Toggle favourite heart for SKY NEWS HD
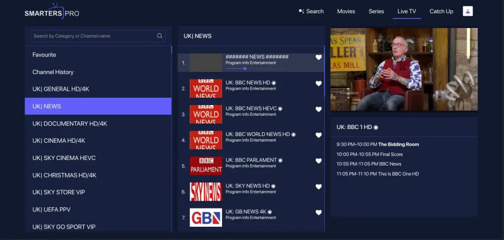This screenshot has height=240, width=504. 318,187
